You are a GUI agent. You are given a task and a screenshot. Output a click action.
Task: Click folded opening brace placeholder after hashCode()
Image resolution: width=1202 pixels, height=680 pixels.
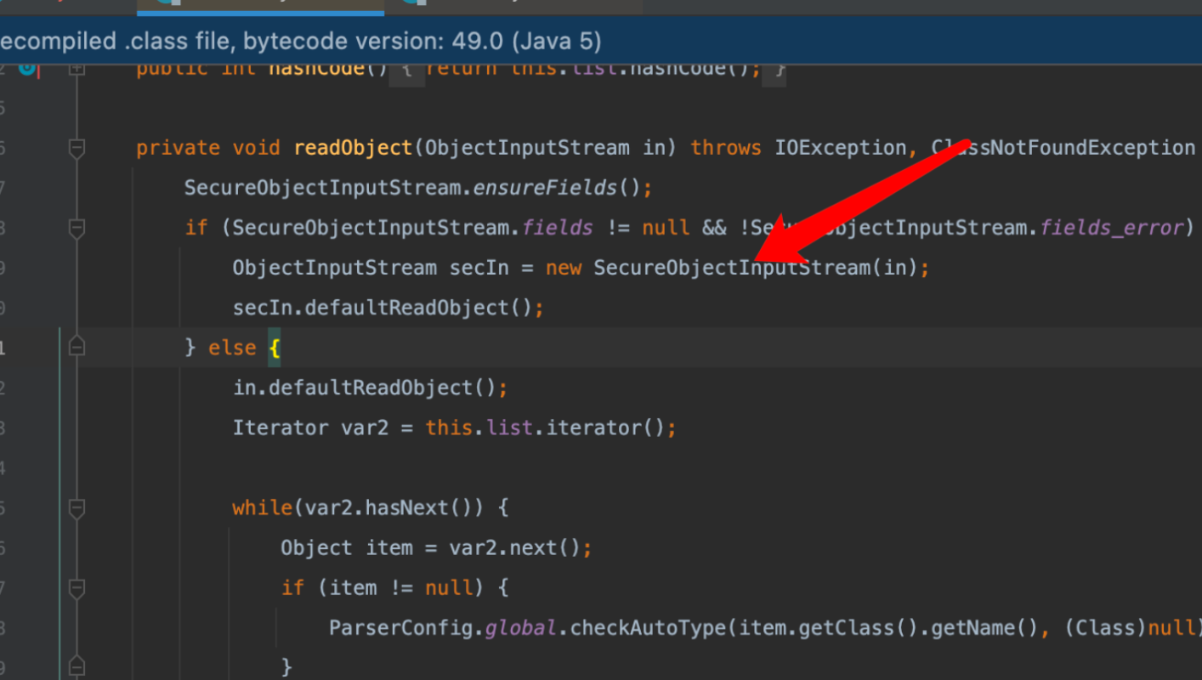(x=407, y=70)
